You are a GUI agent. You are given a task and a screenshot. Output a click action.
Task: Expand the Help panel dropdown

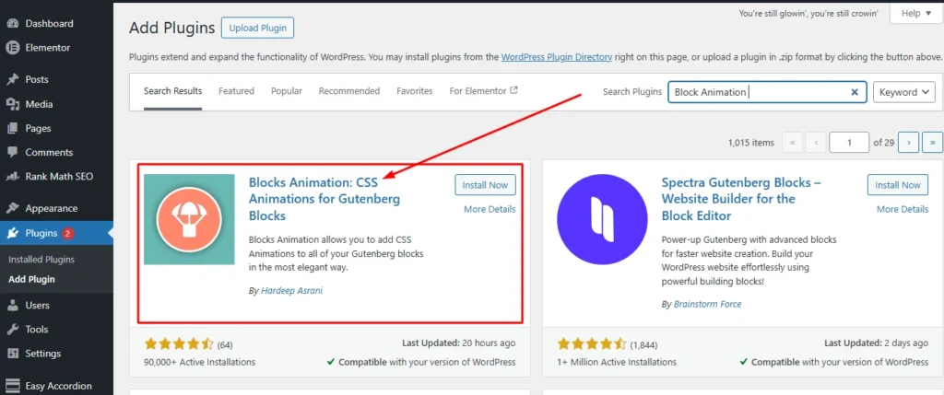[915, 14]
